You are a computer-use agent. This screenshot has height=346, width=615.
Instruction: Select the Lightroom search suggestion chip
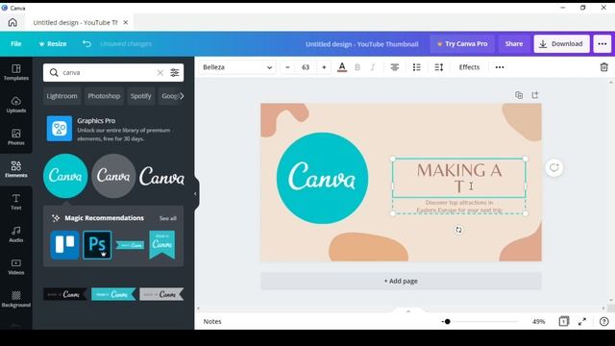tap(61, 96)
